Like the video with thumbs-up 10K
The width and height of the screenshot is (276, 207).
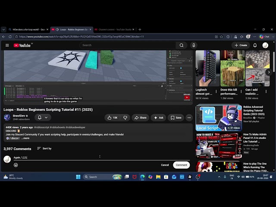113,118
